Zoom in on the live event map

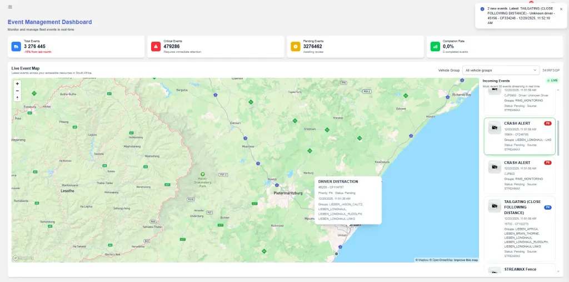[x=17, y=83]
